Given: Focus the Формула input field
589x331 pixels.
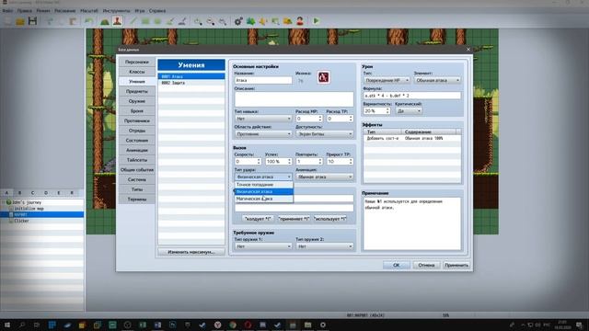Looking at the screenshot, I should point(412,96).
